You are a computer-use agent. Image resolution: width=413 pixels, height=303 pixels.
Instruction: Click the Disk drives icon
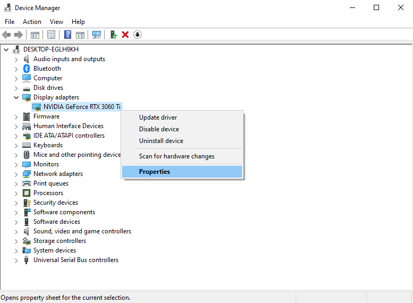pyautogui.click(x=27, y=88)
